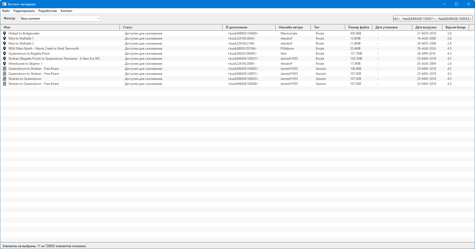Click the 128.7MB file size cell
This screenshot has width=475, height=249.
click(x=356, y=59)
